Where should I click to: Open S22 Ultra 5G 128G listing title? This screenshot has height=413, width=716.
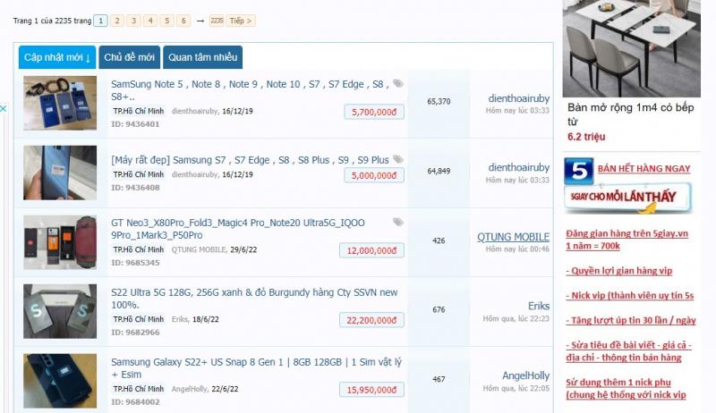pos(254,298)
